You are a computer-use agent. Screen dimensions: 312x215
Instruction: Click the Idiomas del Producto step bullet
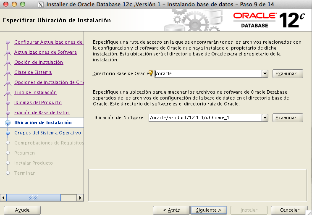click(8, 102)
